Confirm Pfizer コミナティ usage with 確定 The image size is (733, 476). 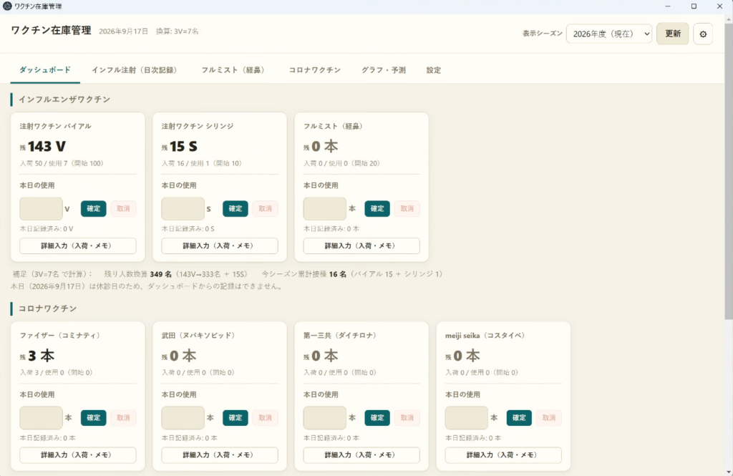coord(94,417)
